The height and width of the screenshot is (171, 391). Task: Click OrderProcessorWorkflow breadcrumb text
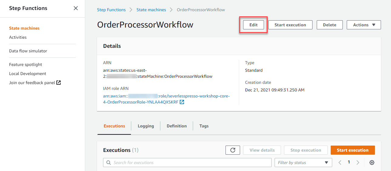click(x=201, y=10)
